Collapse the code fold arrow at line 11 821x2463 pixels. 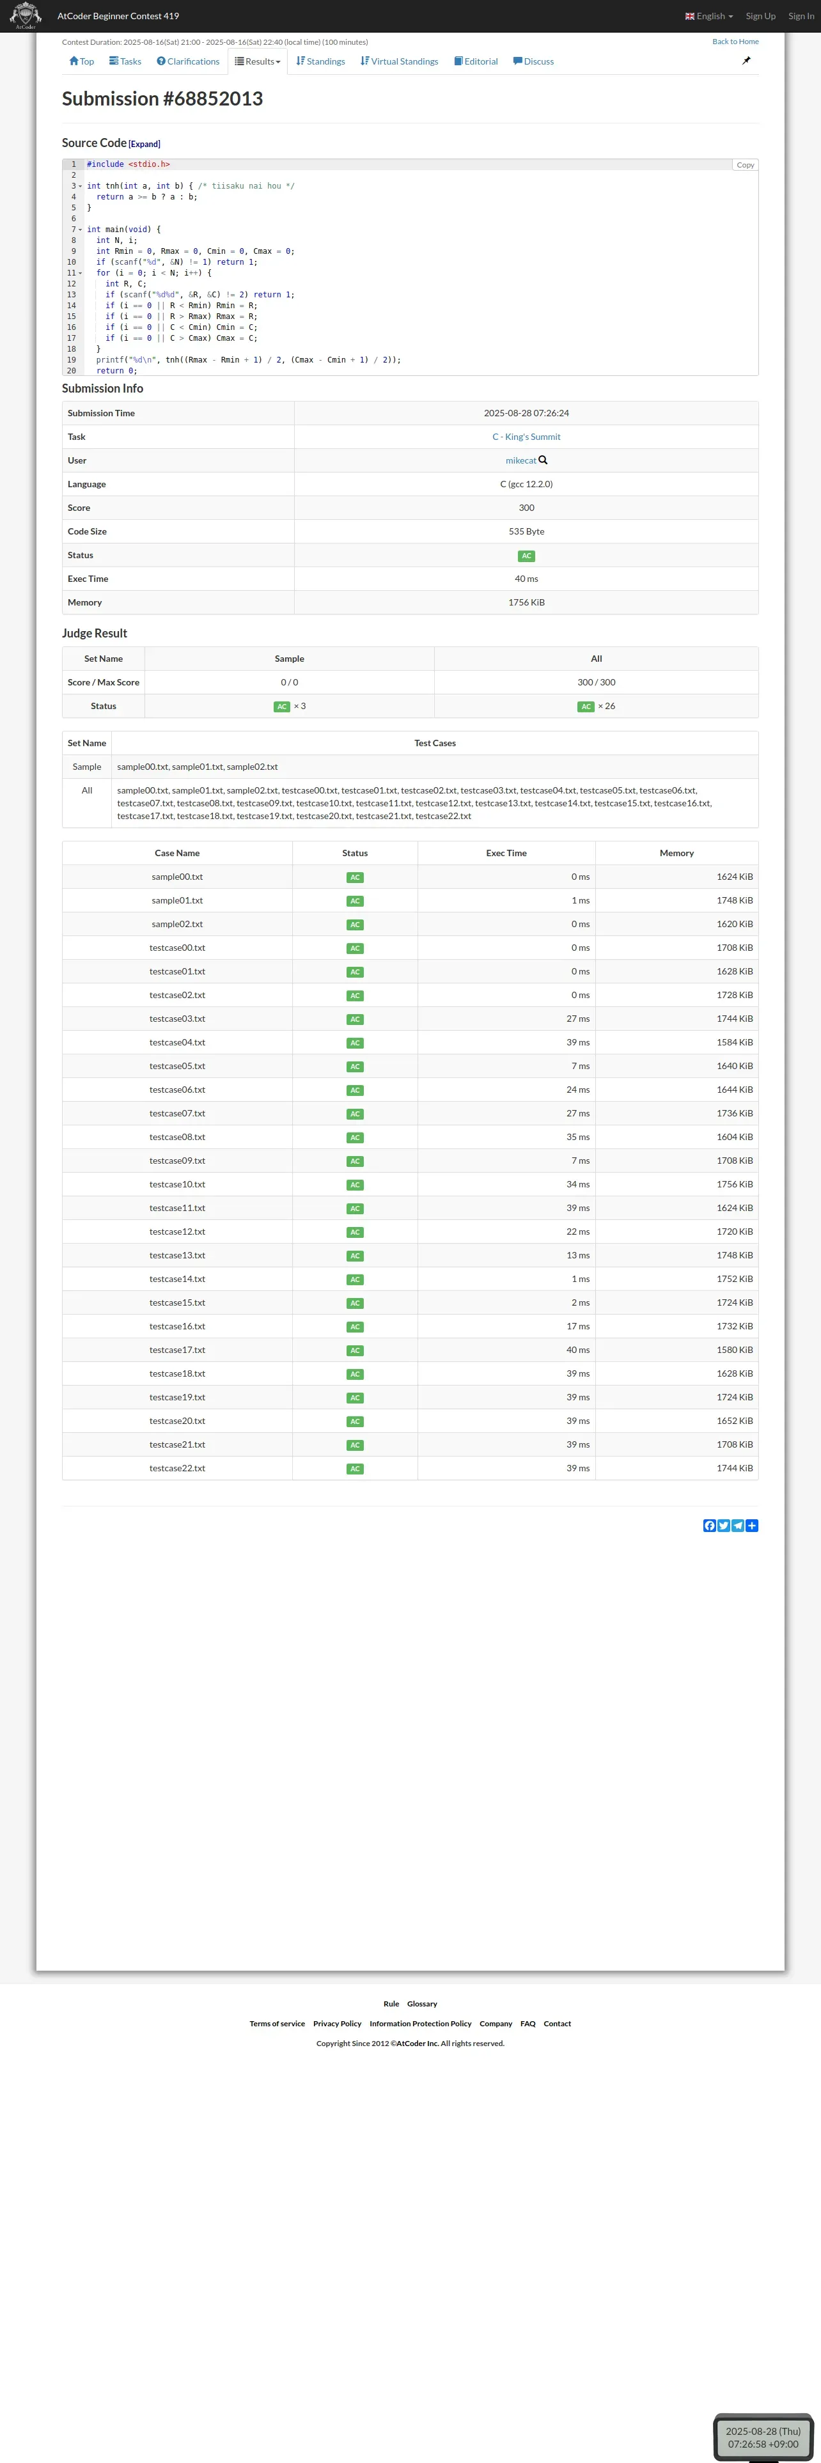(81, 274)
